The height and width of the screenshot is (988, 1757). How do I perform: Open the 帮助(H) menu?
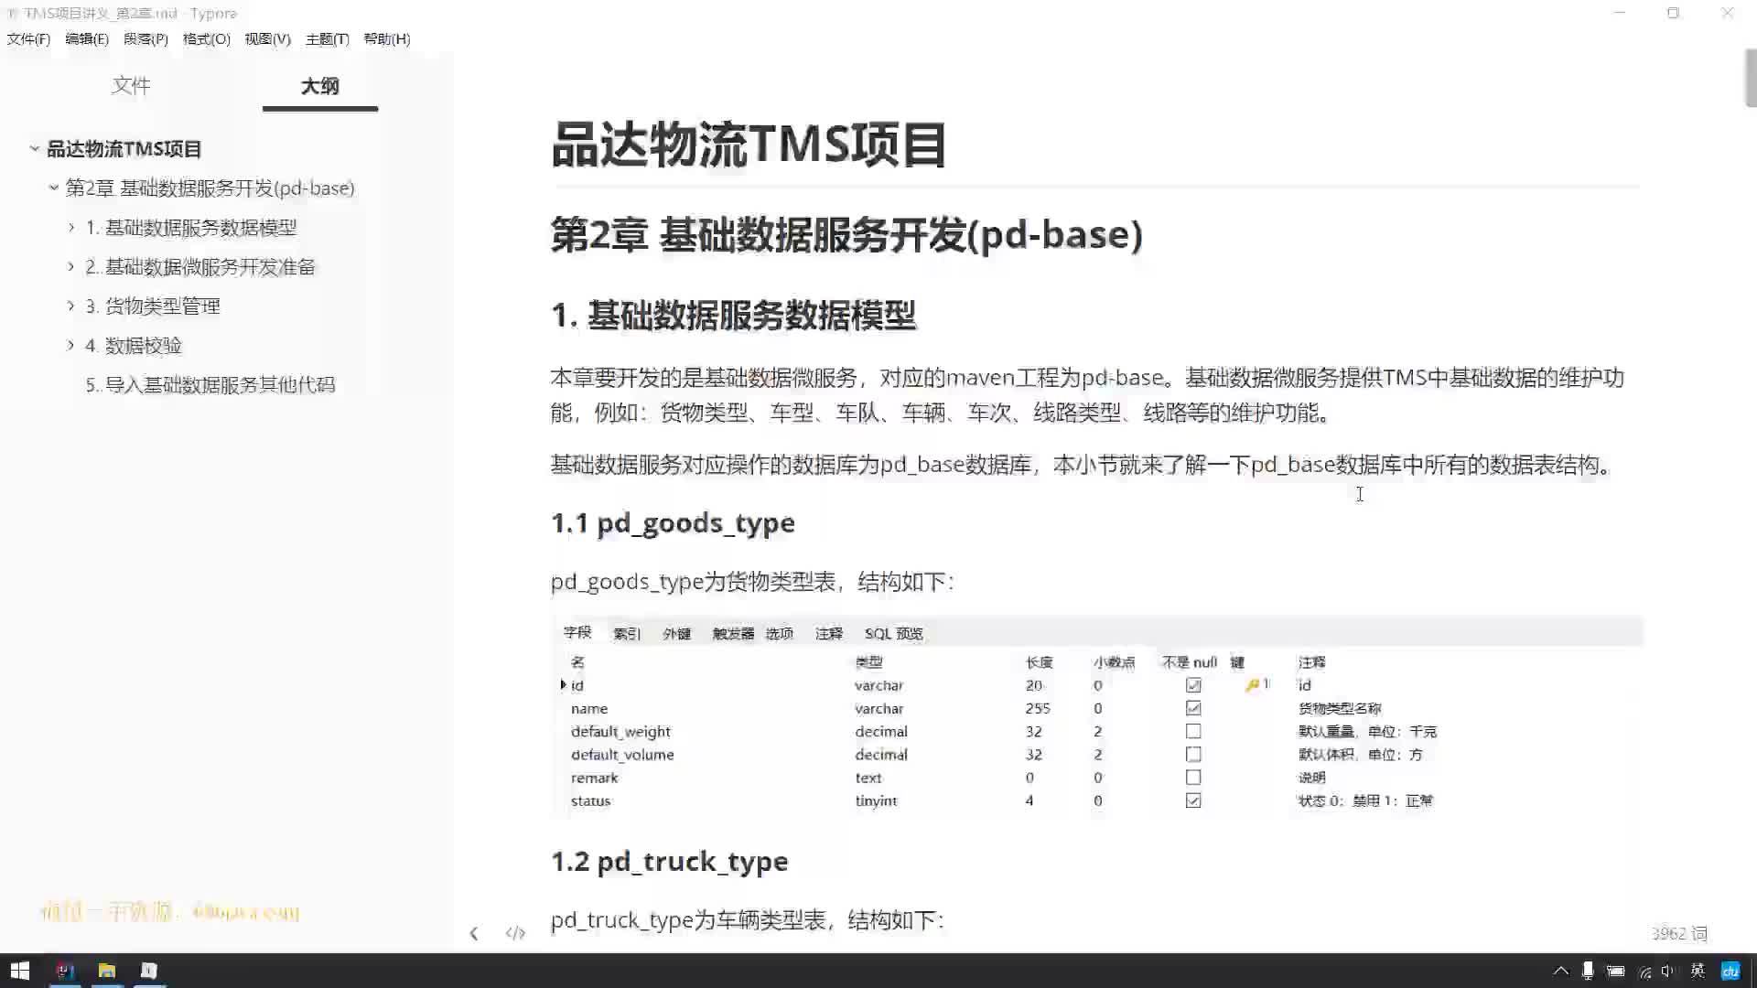[x=387, y=38]
